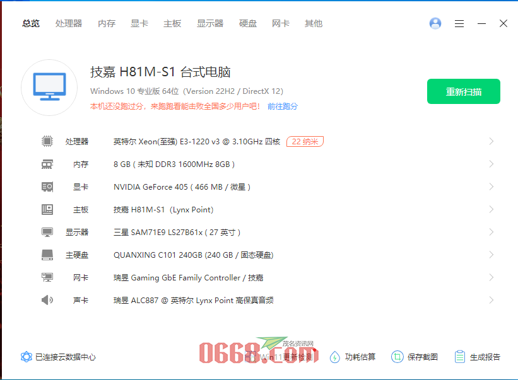
Task: Click the 生成报告 clipboard icon
Action: pos(459,357)
